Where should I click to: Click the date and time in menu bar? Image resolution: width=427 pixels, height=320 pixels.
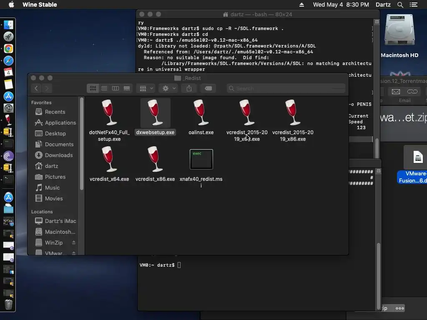pyautogui.click(x=341, y=5)
